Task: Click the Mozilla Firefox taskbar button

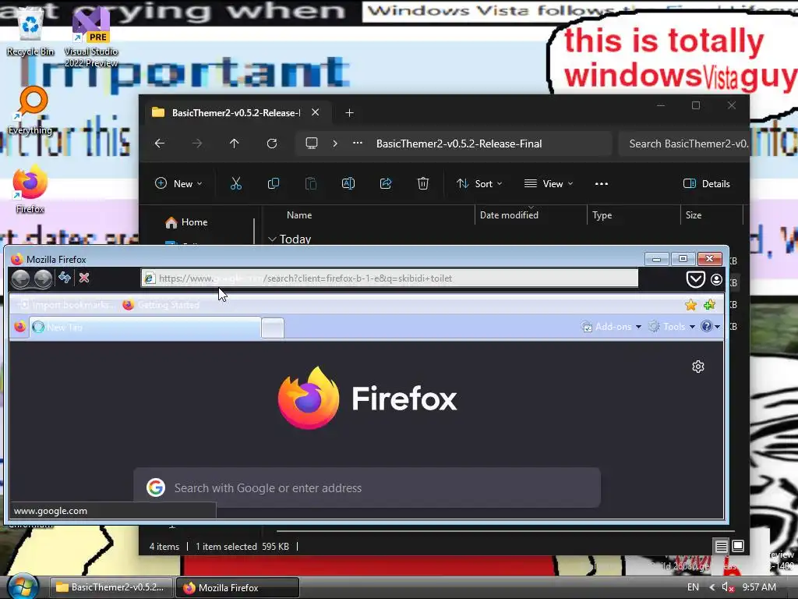Action: click(238, 587)
